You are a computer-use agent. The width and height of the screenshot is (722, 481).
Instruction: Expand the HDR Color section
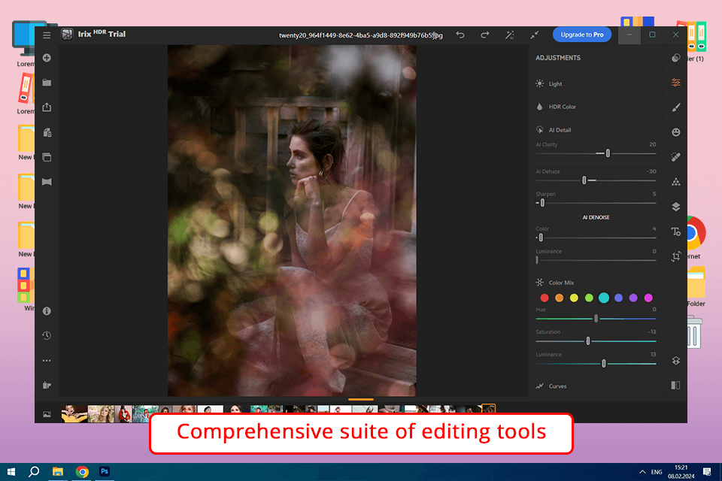pyautogui.click(x=561, y=107)
